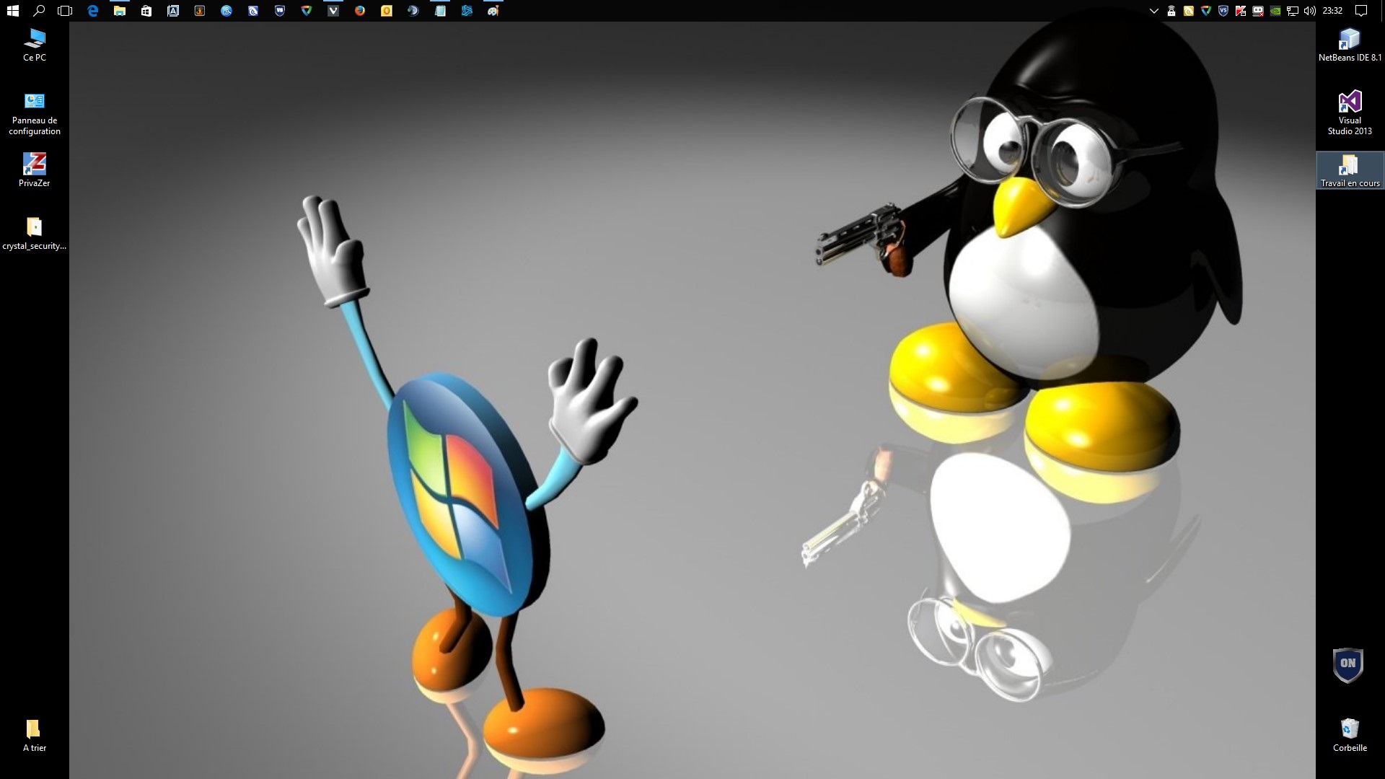
Task: Open the File Explorer taskbar icon
Action: click(x=120, y=11)
